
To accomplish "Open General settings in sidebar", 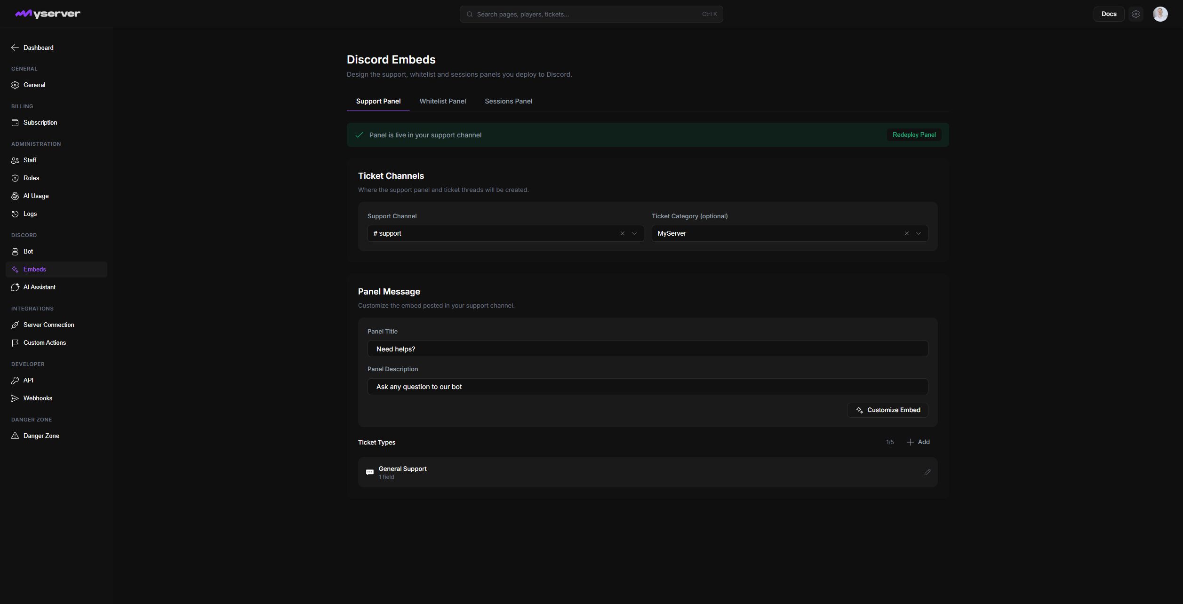I will point(56,85).
